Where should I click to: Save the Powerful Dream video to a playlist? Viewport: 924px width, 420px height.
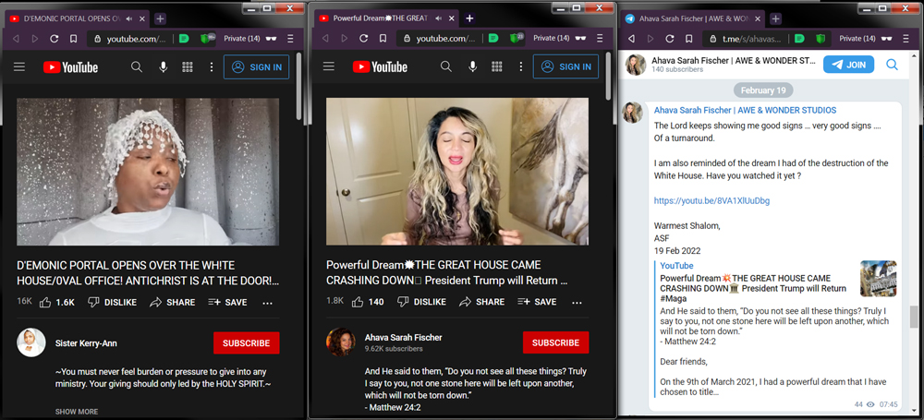(x=535, y=302)
